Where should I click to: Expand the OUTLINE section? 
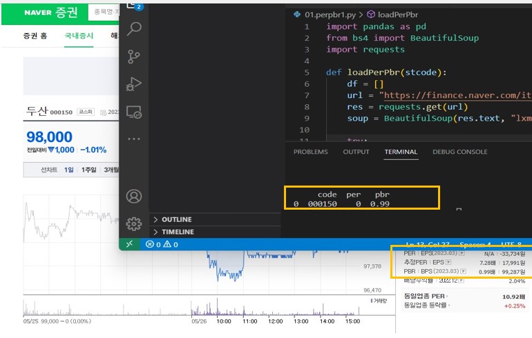tap(215, 219)
